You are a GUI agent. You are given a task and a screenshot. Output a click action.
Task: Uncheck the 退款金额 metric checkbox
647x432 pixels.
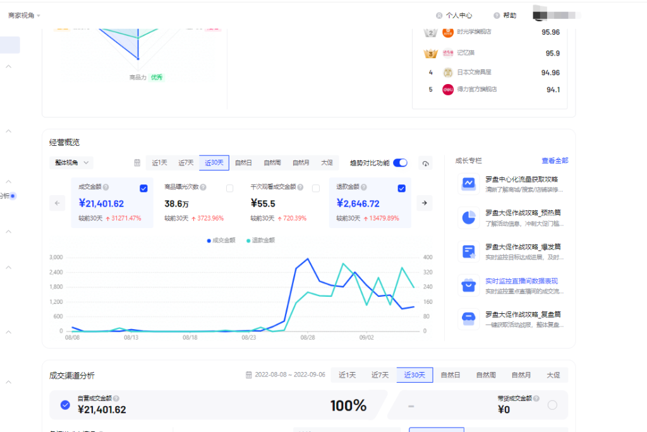(401, 189)
